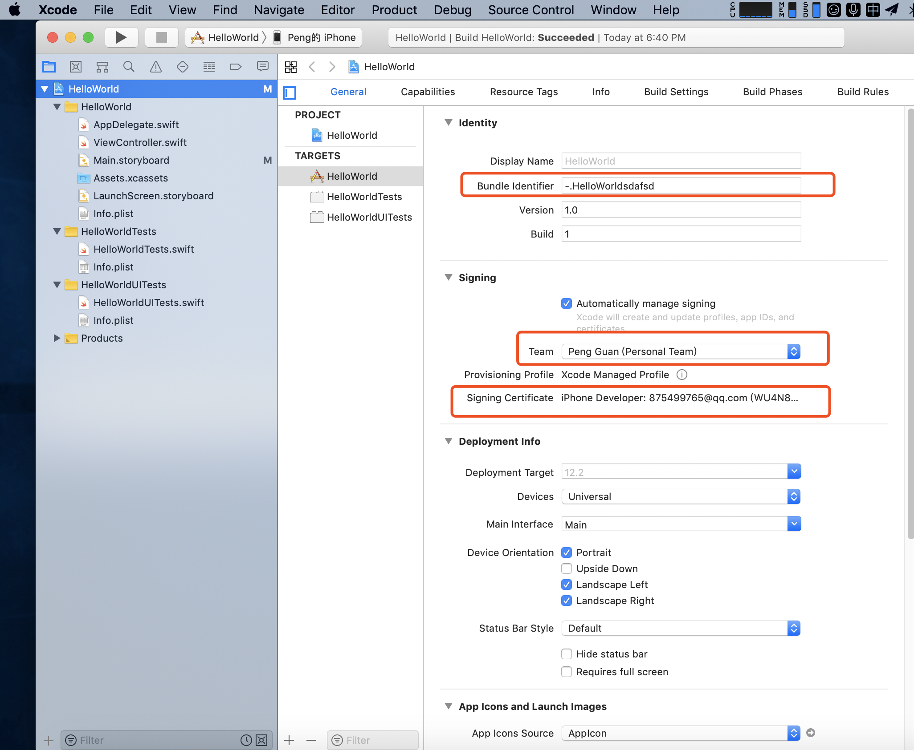Open the related items grid icon
This screenshot has height=750, width=914.
point(291,67)
